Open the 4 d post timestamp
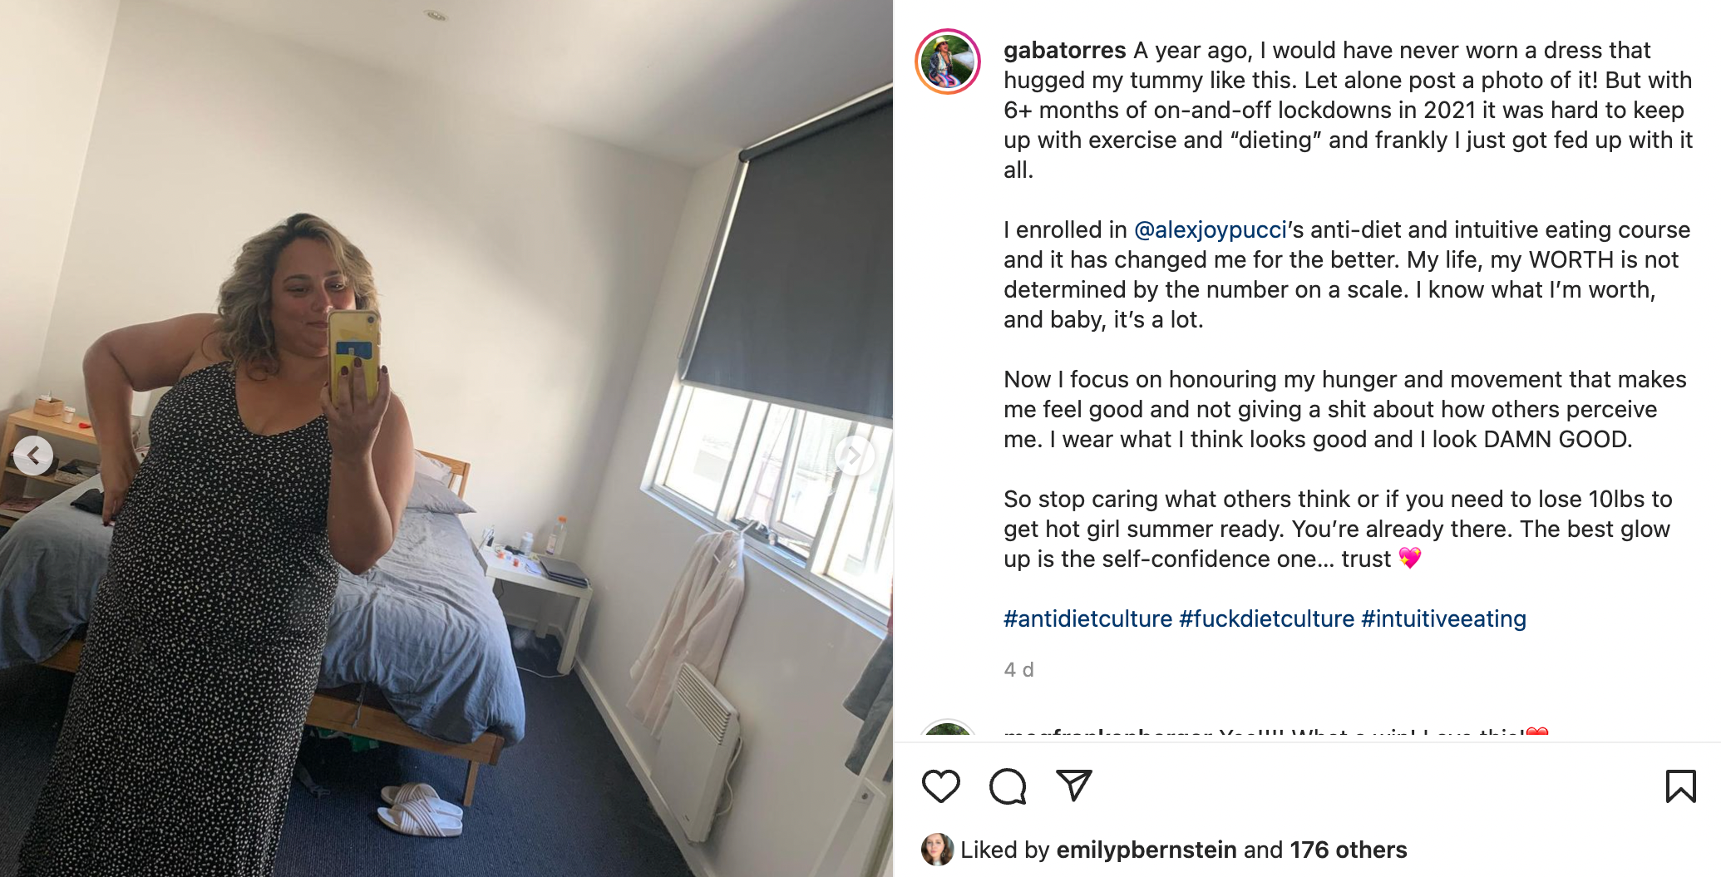1721x877 pixels. 1018,670
